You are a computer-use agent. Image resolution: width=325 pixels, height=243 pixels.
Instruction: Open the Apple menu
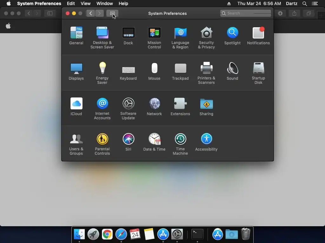[x=9, y=3]
